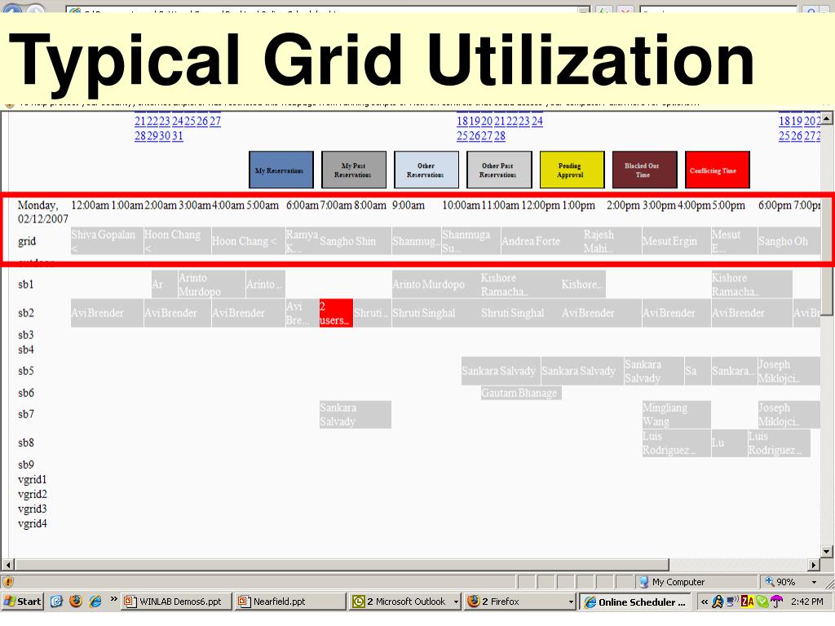Click the vertical scrollbar down arrow

click(827, 552)
